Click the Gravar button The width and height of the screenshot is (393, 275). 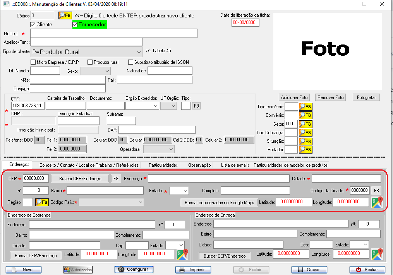point(309,270)
